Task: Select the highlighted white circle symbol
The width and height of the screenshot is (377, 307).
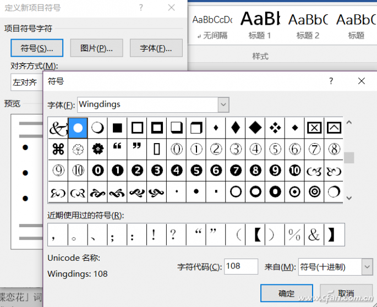Action: pos(78,128)
